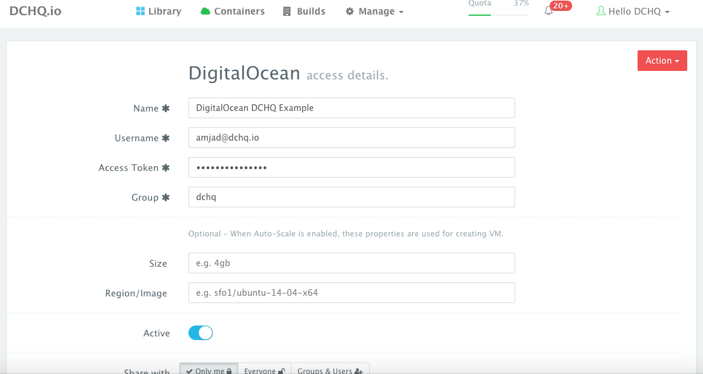Click the Size input field
703x374 pixels.
pos(351,263)
